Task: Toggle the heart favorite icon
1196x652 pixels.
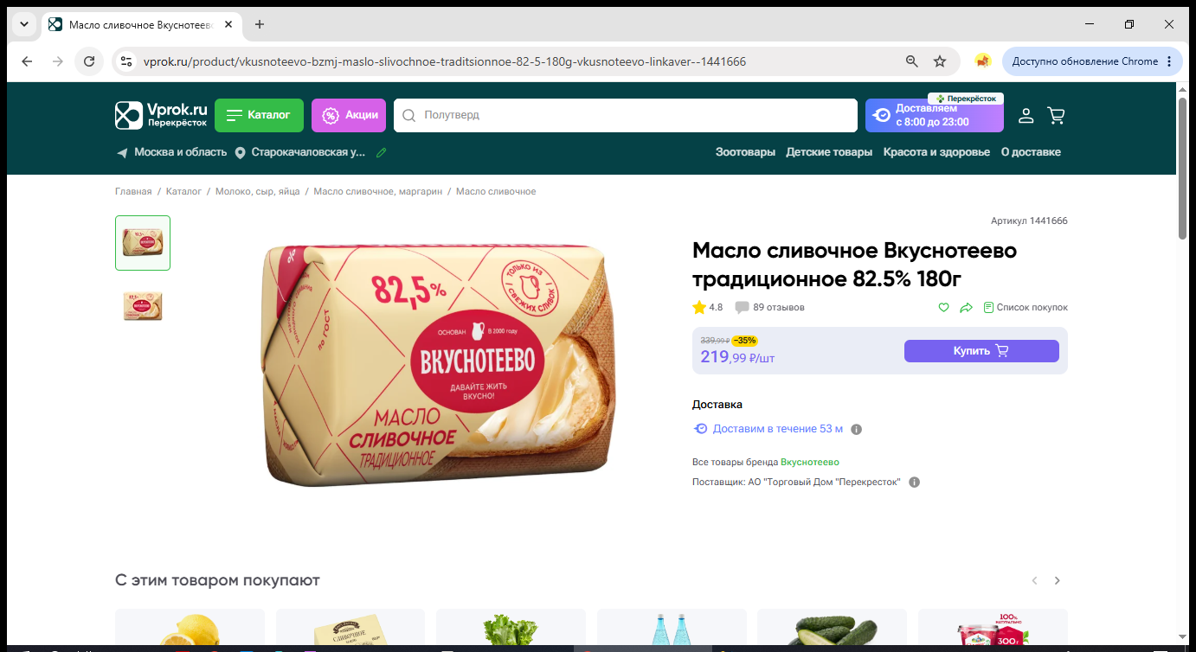Action: (944, 307)
